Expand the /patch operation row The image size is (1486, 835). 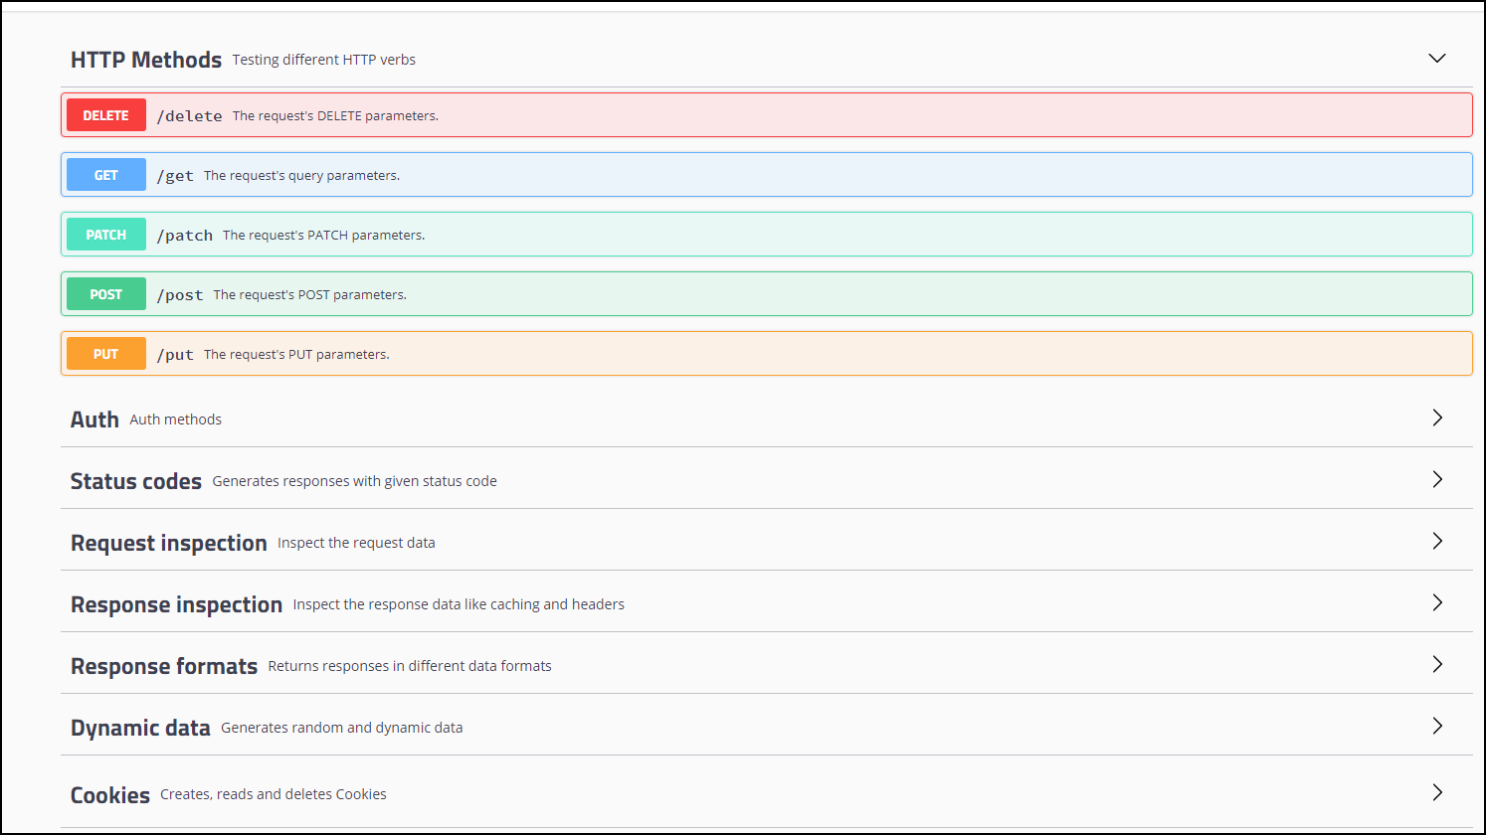point(767,235)
